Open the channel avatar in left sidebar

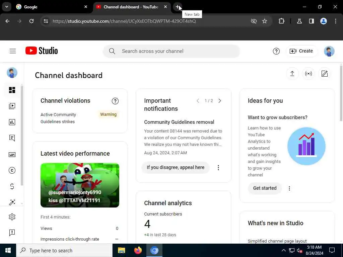pyautogui.click(x=12, y=73)
